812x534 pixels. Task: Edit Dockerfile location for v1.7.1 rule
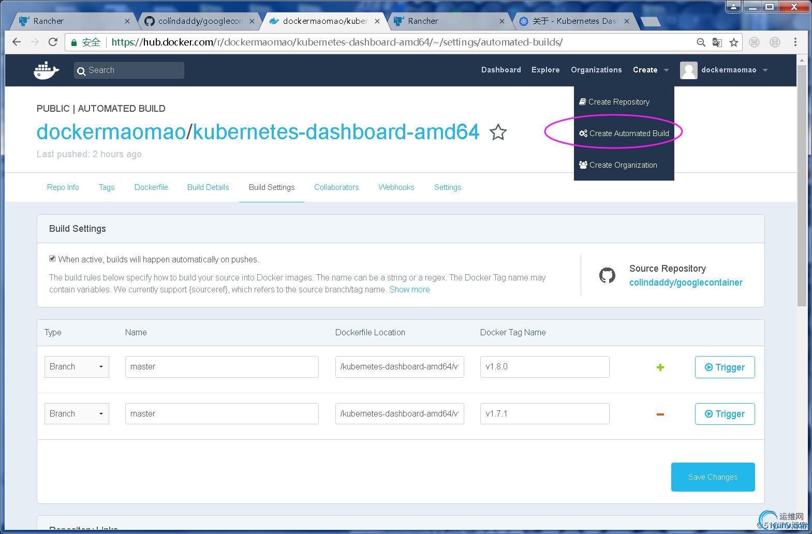[x=400, y=413]
